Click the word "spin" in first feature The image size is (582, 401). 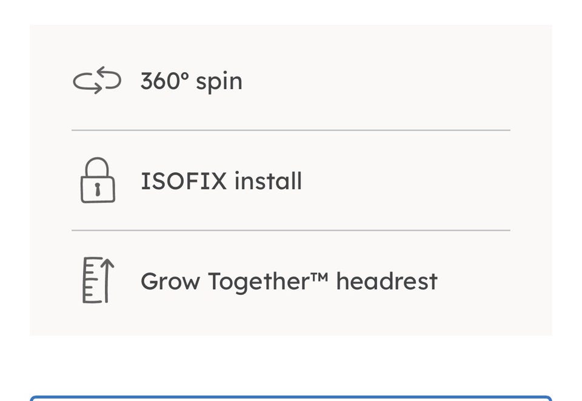(219, 83)
